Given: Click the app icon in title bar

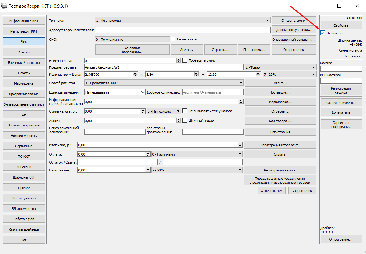Looking at the screenshot, I should (x=5, y=6).
